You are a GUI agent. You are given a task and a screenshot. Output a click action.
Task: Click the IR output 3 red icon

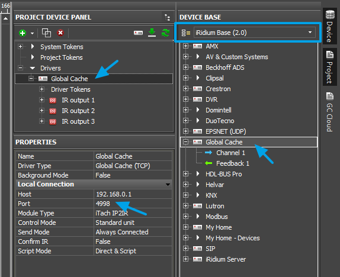click(x=53, y=122)
